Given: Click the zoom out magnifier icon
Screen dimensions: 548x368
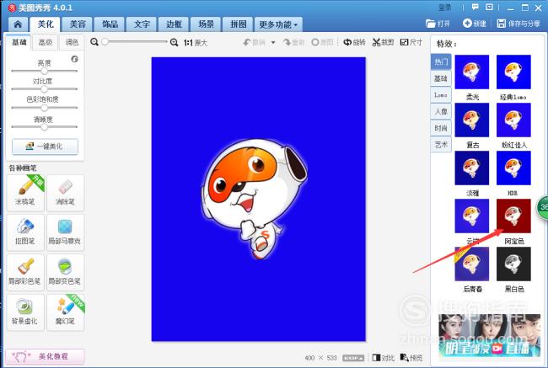Looking at the screenshot, I should 94,42.
